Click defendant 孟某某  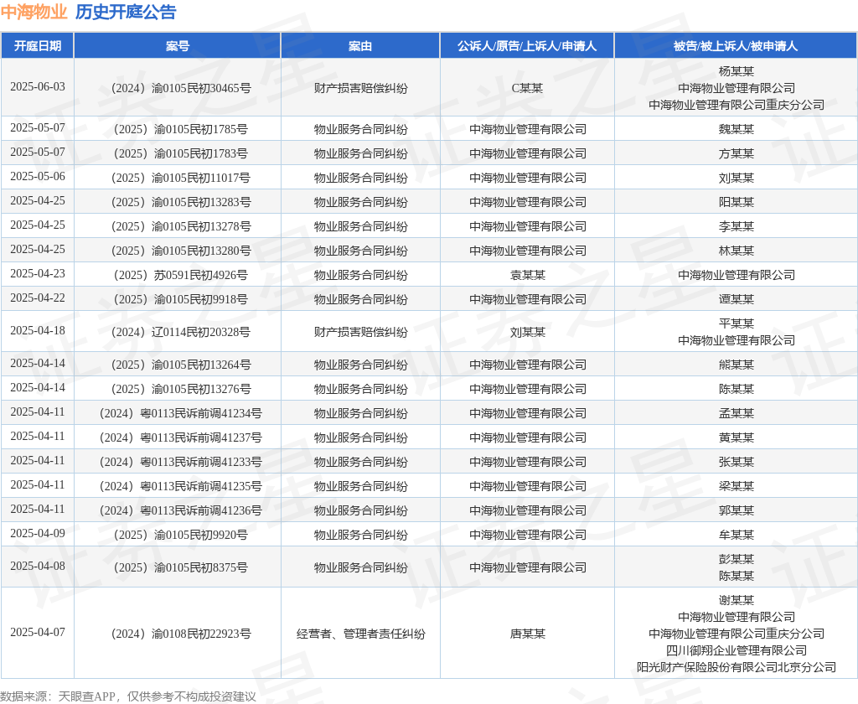point(736,413)
